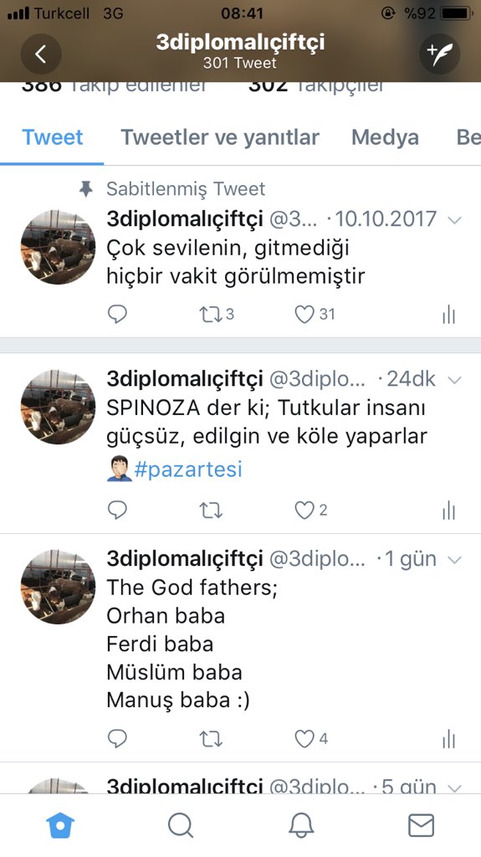Switch to the Medya tab
Image resolution: width=481 pixels, height=857 pixels.
point(386,137)
